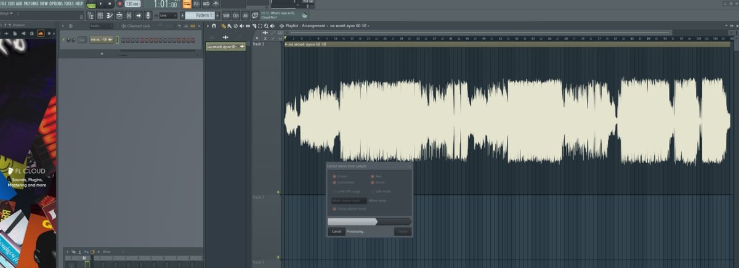
Task: Toggle Pattern/Song mode button
Action: tap(91, 4)
